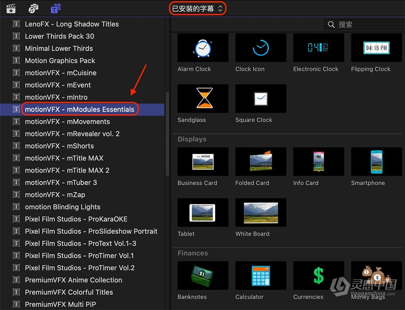Select motionVFX - mRevealer vol. 2 category

(x=82, y=134)
